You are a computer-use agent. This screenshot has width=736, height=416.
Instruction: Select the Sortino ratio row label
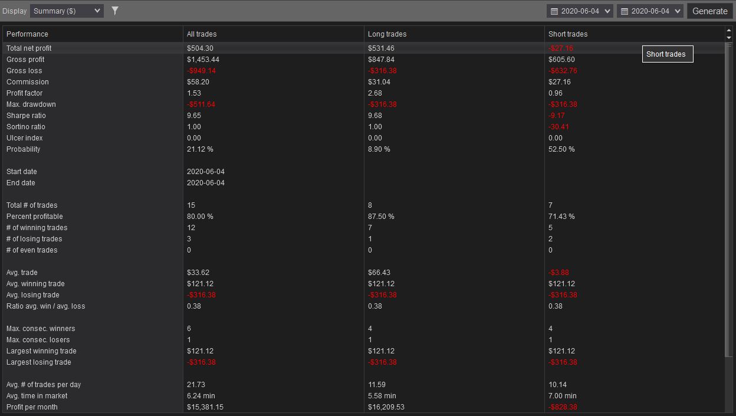(26, 127)
